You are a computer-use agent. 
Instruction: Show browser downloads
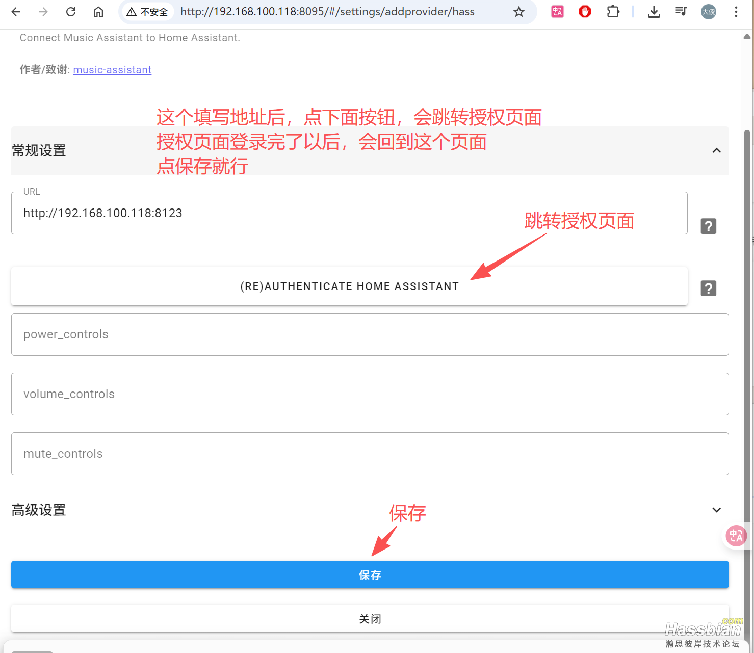(654, 12)
